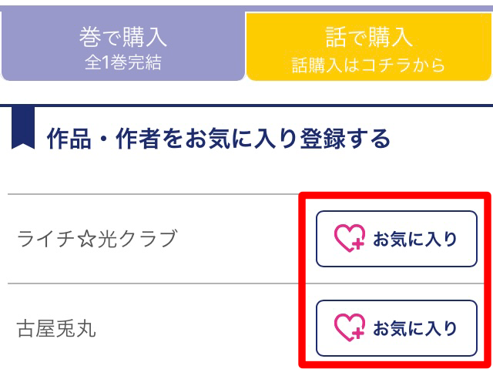This screenshot has width=493, height=369.
Task: Click the navy bookmark ribbon icon
Action: (x=23, y=128)
